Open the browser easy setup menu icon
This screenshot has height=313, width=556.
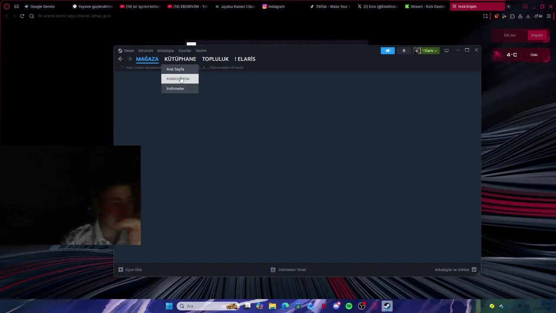pyautogui.click(x=549, y=16)
